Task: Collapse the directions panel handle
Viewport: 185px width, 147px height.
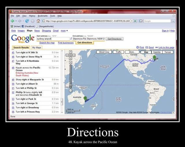Action: click(x=64, y=82)
